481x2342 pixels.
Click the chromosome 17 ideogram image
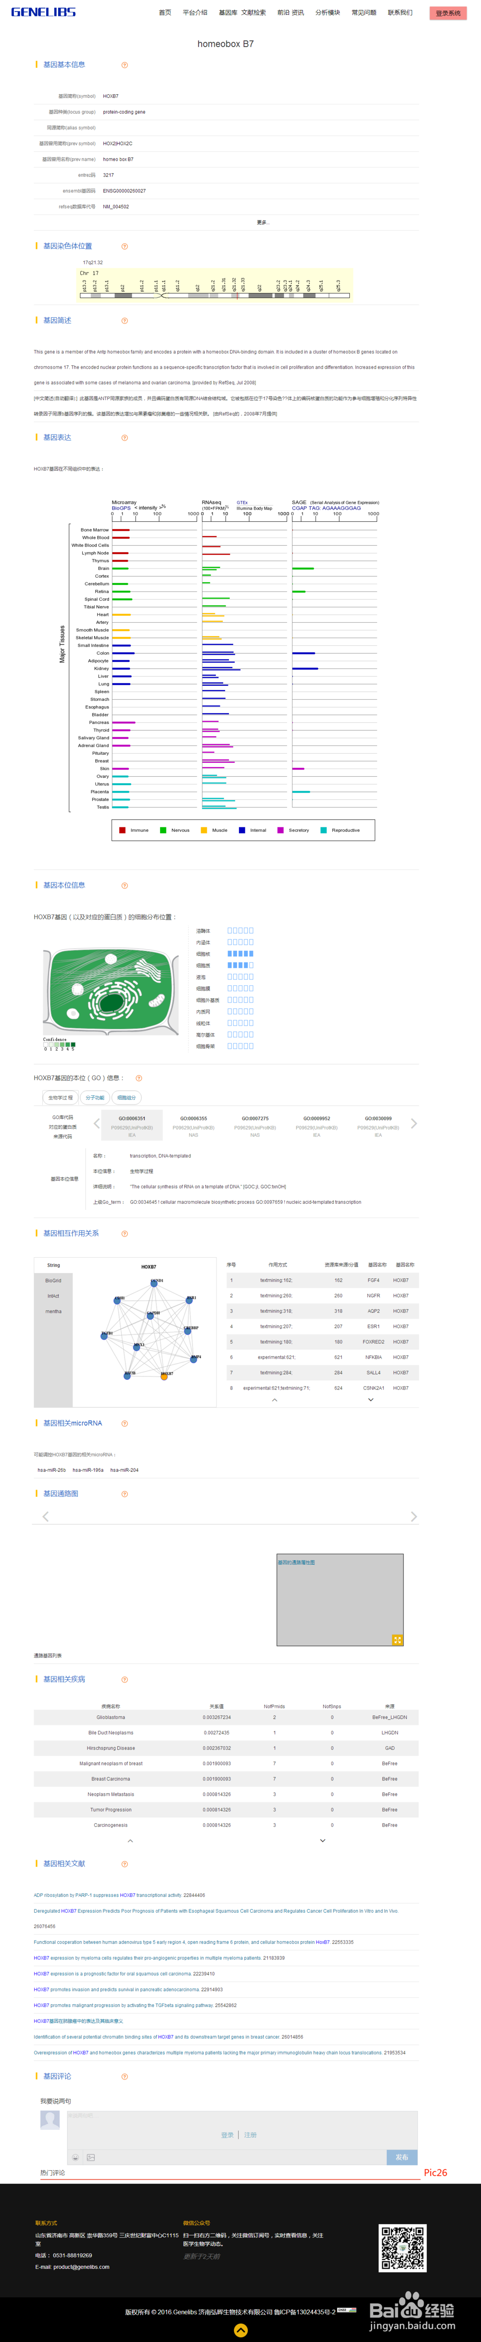(215, 283)
